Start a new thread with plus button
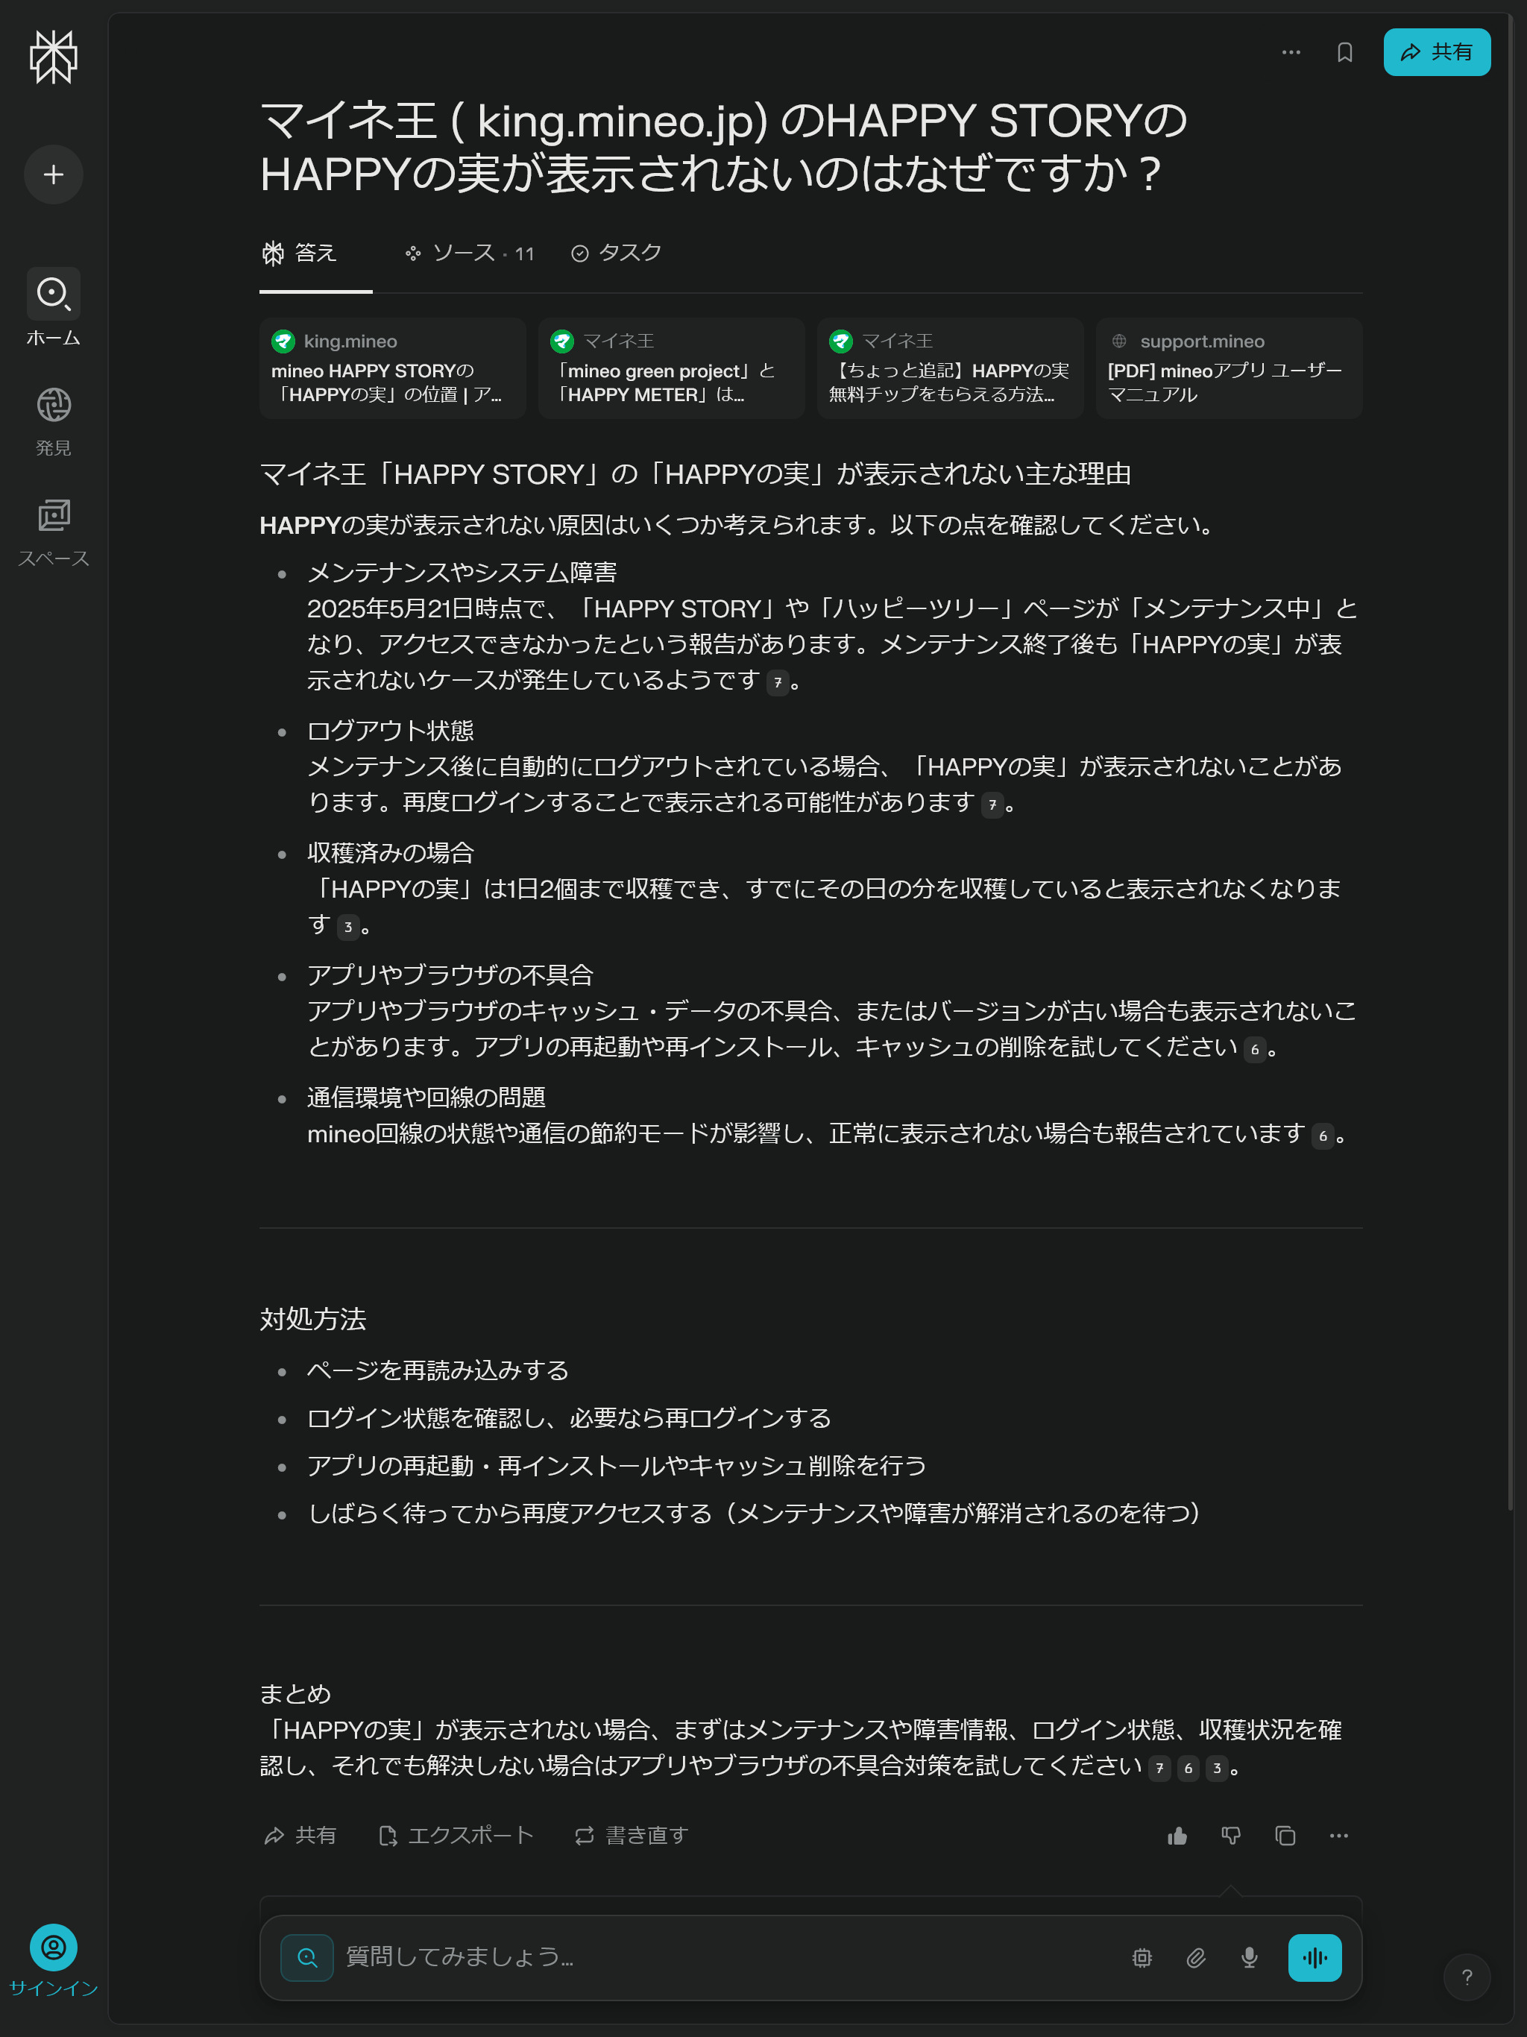Viewport: 1527px width, 2037px height. (x=54, y=175)
